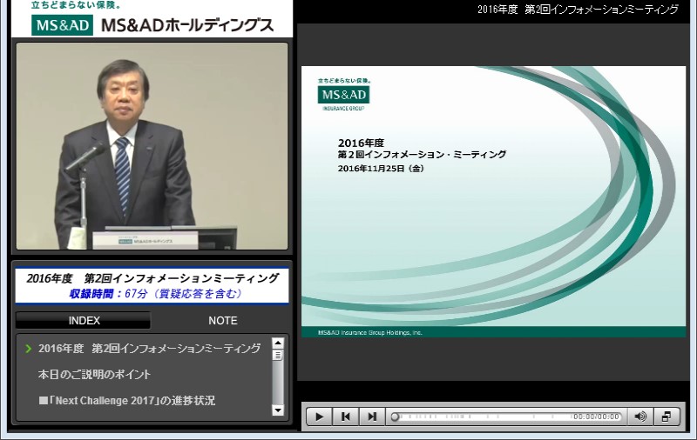Viewport: 697px width, 440px height.
Task: Click the MS&AD logo in the header
Action: tap(62, 25)
